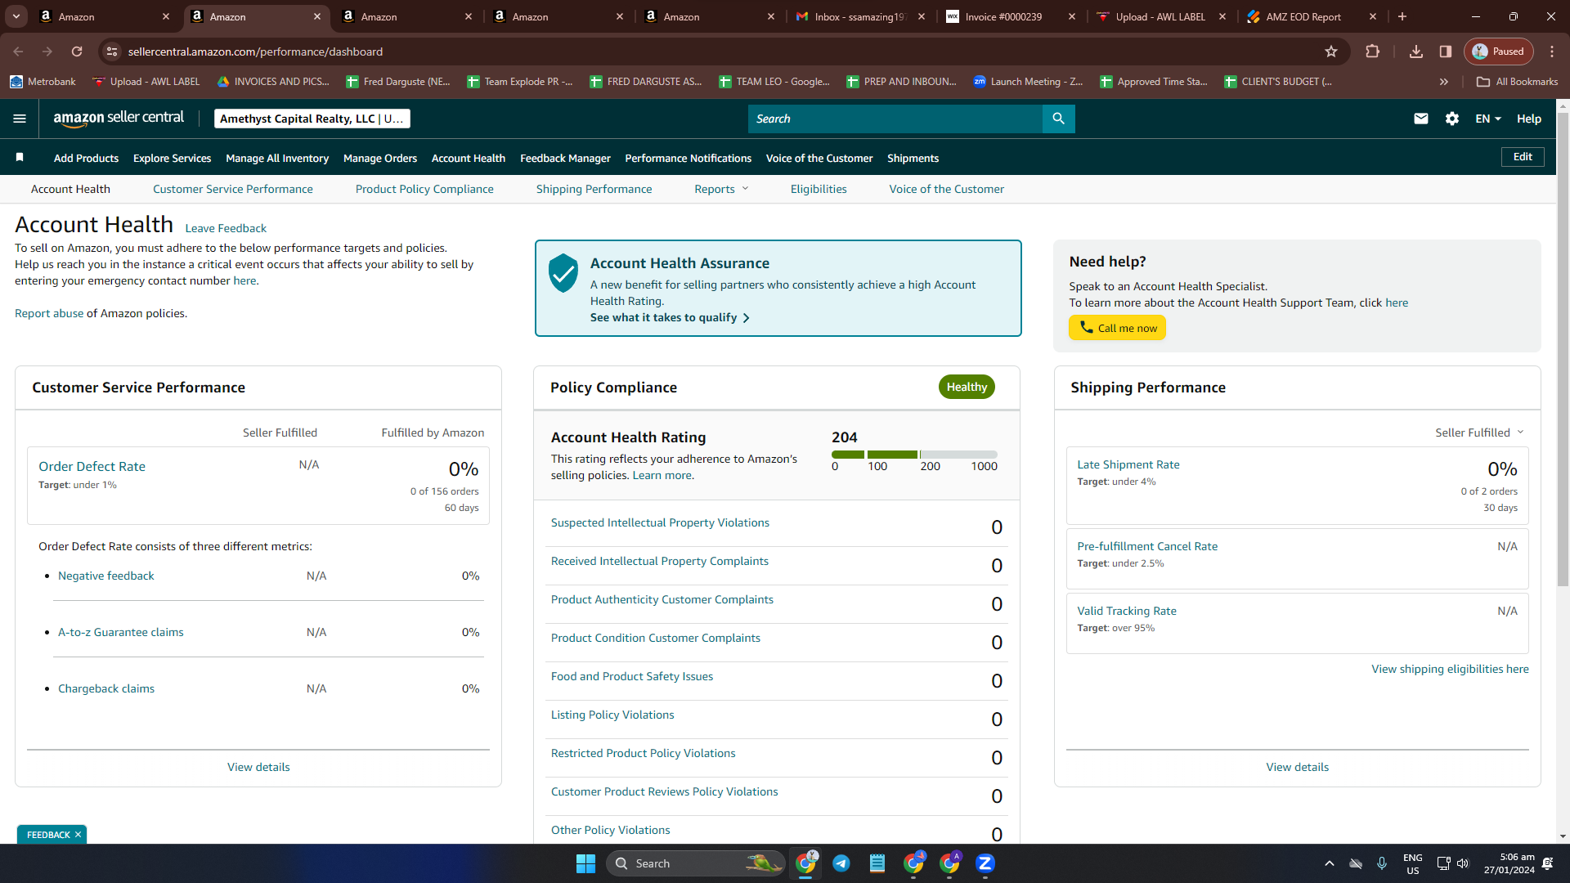Show hidden system tray icons
The height and width of the screenshot is (883, 1570).
1330,863
